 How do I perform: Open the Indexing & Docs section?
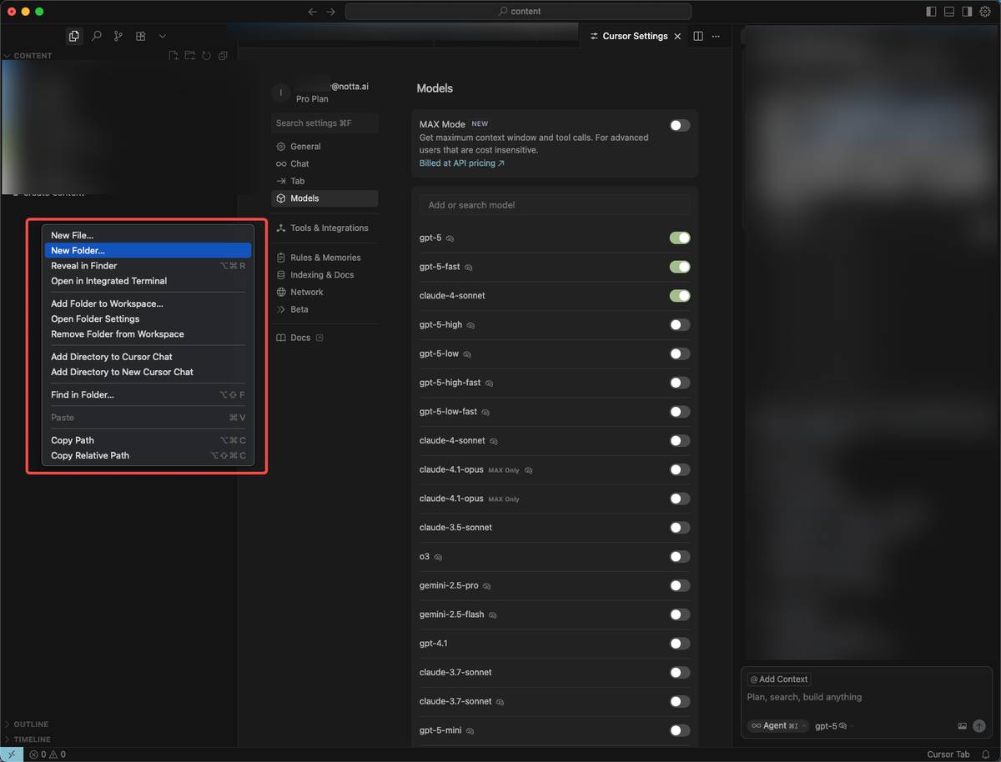(x=324, y=274)
